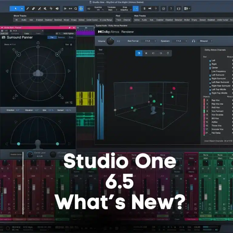Click the Spread percentage value
The height and width of the screenshot is (233, 233).
(68, 110)
